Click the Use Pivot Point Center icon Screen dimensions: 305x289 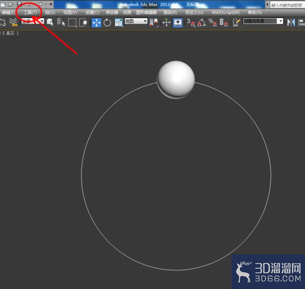[153, 23]
